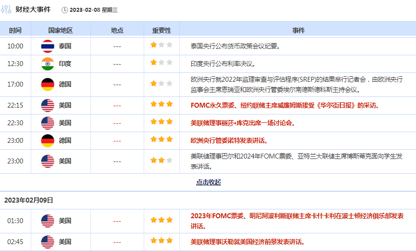Select the 国家地区 column header
Viewport: 416px width, 251px height.
coord(61,30)
